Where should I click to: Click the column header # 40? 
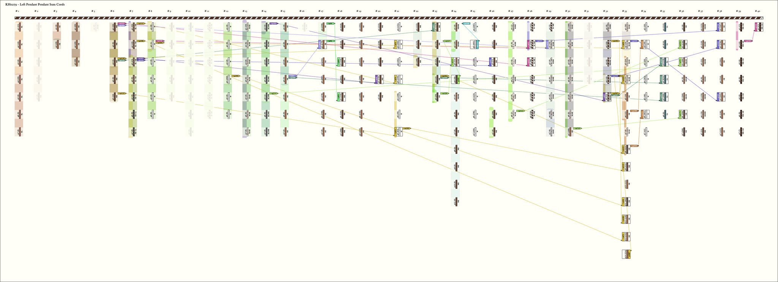758,11
